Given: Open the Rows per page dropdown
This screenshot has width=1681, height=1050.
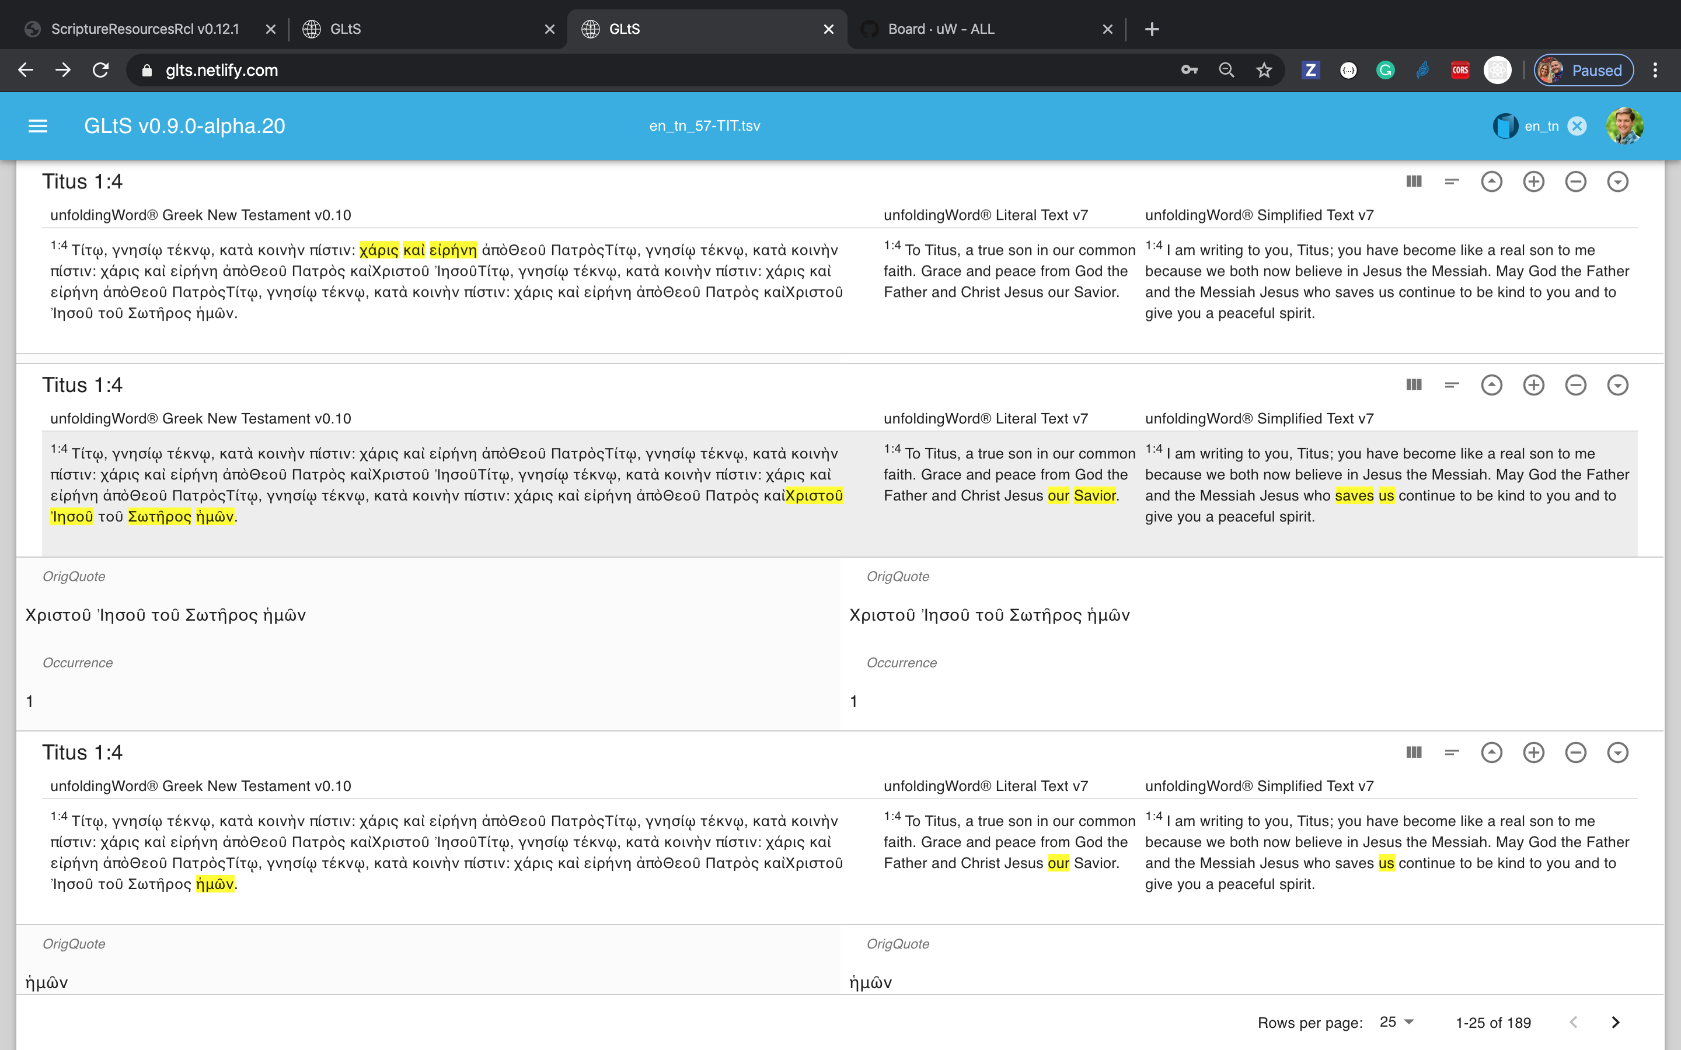Looking at the screenshot, I should 1397,1021.
